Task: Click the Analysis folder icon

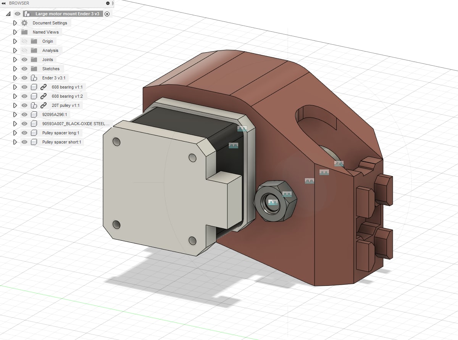Action: click(34, 50)
